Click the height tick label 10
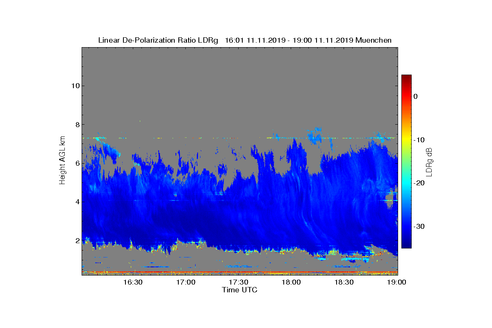Screen dimensions: 492x328 point(75,86)
